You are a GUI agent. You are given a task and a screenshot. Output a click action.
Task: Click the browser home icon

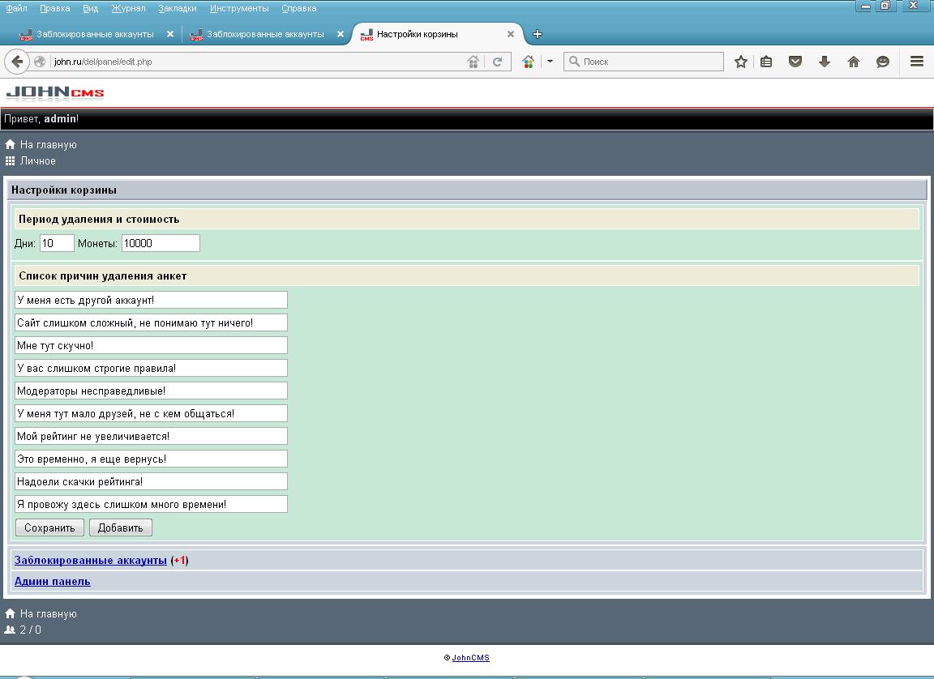pos(854,62)
